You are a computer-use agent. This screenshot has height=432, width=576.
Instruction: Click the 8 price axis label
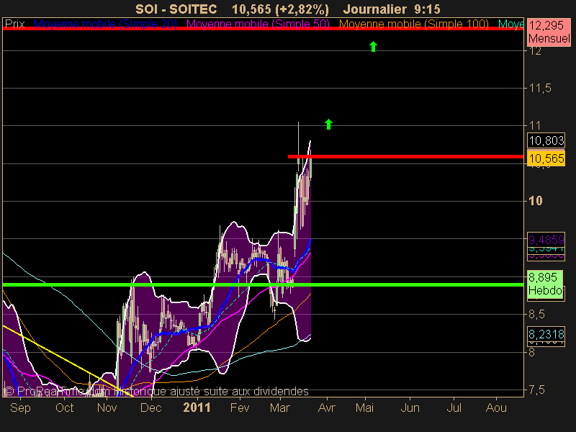tap(532, 352)
